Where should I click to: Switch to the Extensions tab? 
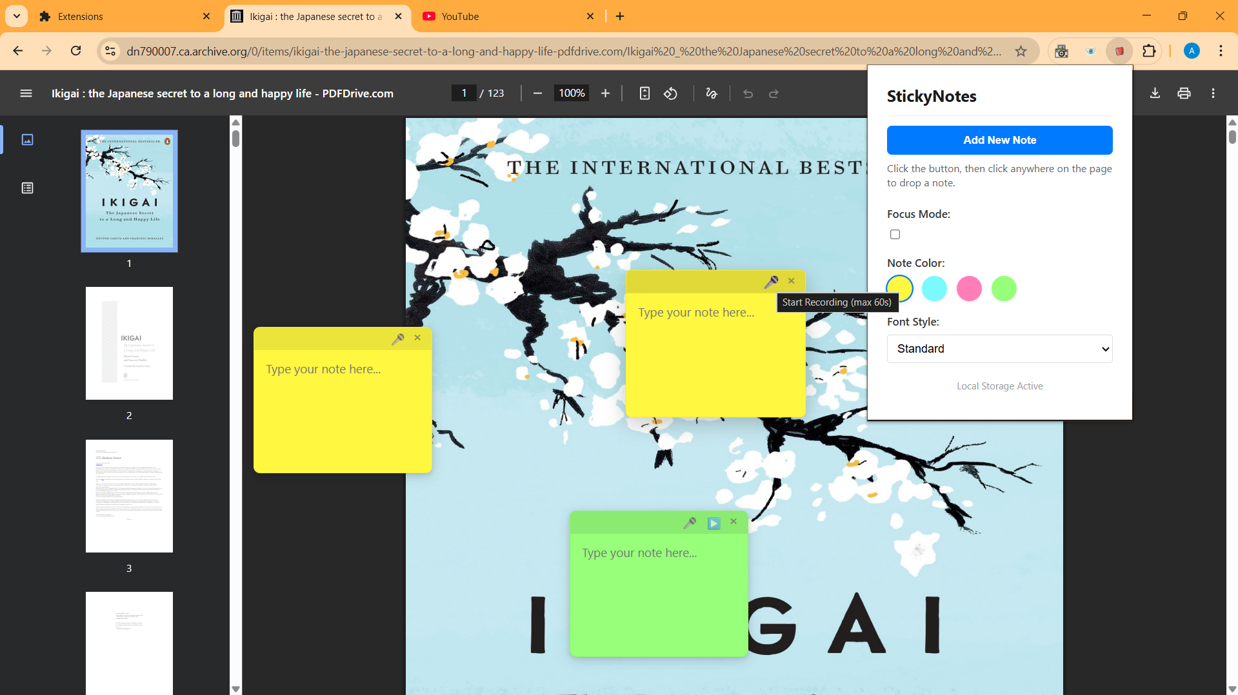coord(124,16)
